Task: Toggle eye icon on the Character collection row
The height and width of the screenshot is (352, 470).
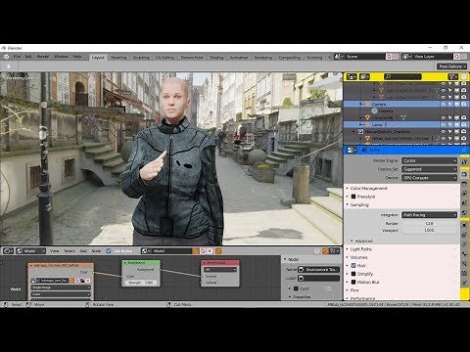Action: [444, 132]
